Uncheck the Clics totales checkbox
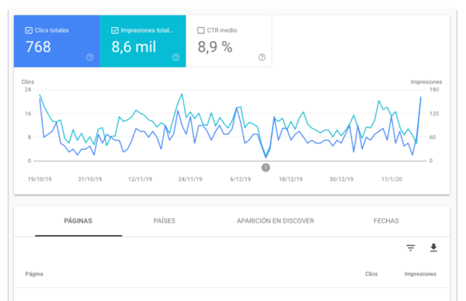Viewport: 466px width, 301px height. click(29, 30)
